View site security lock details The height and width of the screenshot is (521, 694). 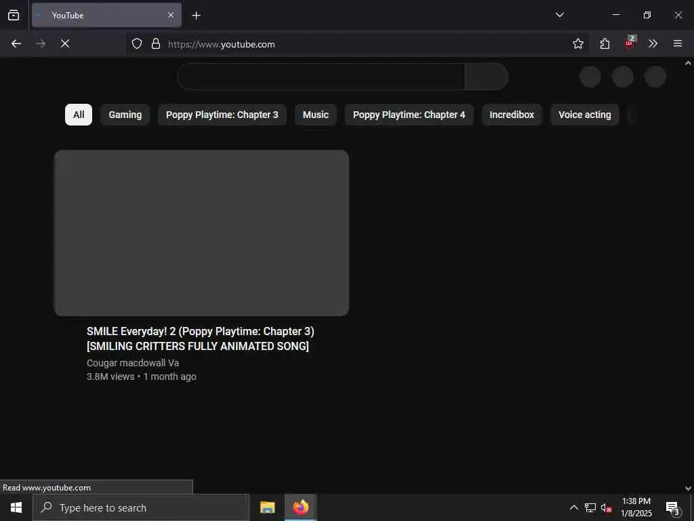coord(155,43)
